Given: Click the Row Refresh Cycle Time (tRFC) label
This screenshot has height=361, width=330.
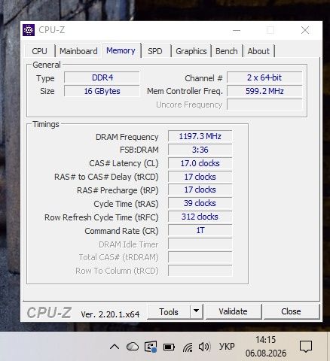Looking at the screenshot, I should [102, 217].
